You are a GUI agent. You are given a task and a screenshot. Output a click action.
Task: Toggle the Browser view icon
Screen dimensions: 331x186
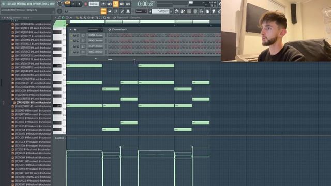[201, 11]
